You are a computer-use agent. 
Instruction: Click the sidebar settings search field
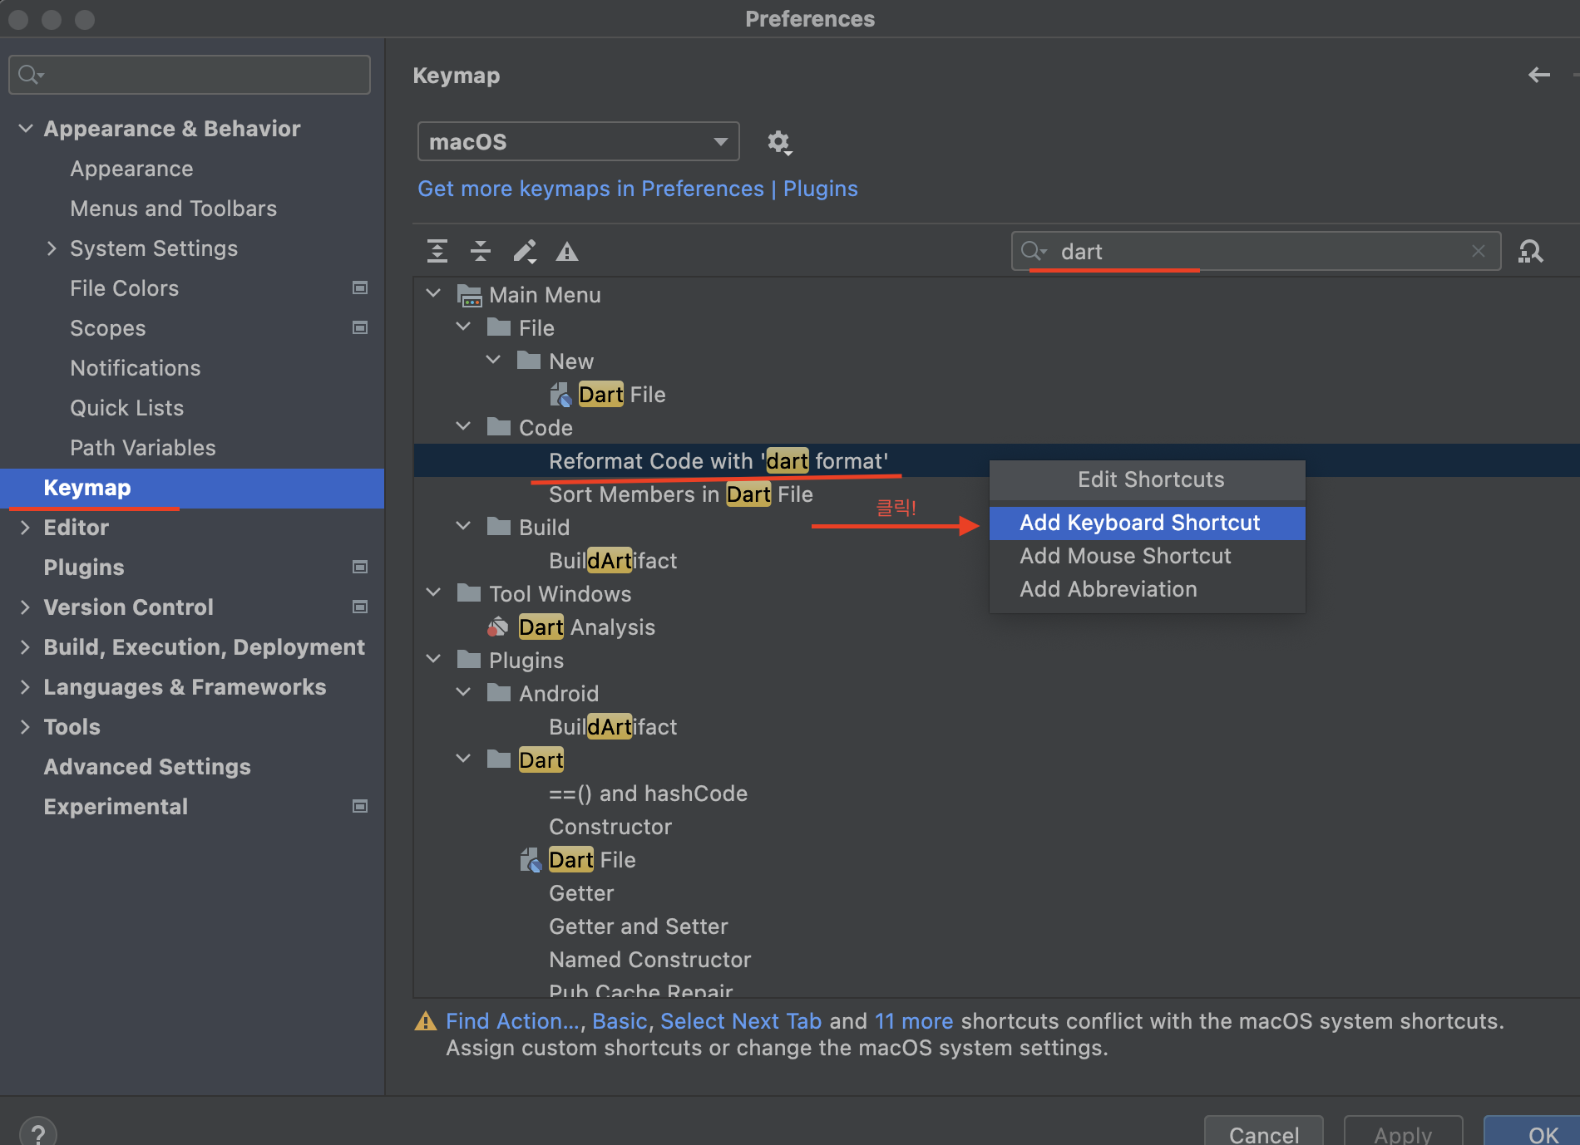pyautogui.click(x=190, y=75)
